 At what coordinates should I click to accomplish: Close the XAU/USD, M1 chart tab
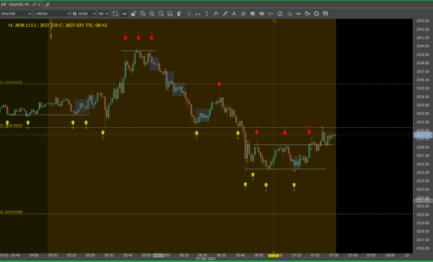click(x=39, y=5)
